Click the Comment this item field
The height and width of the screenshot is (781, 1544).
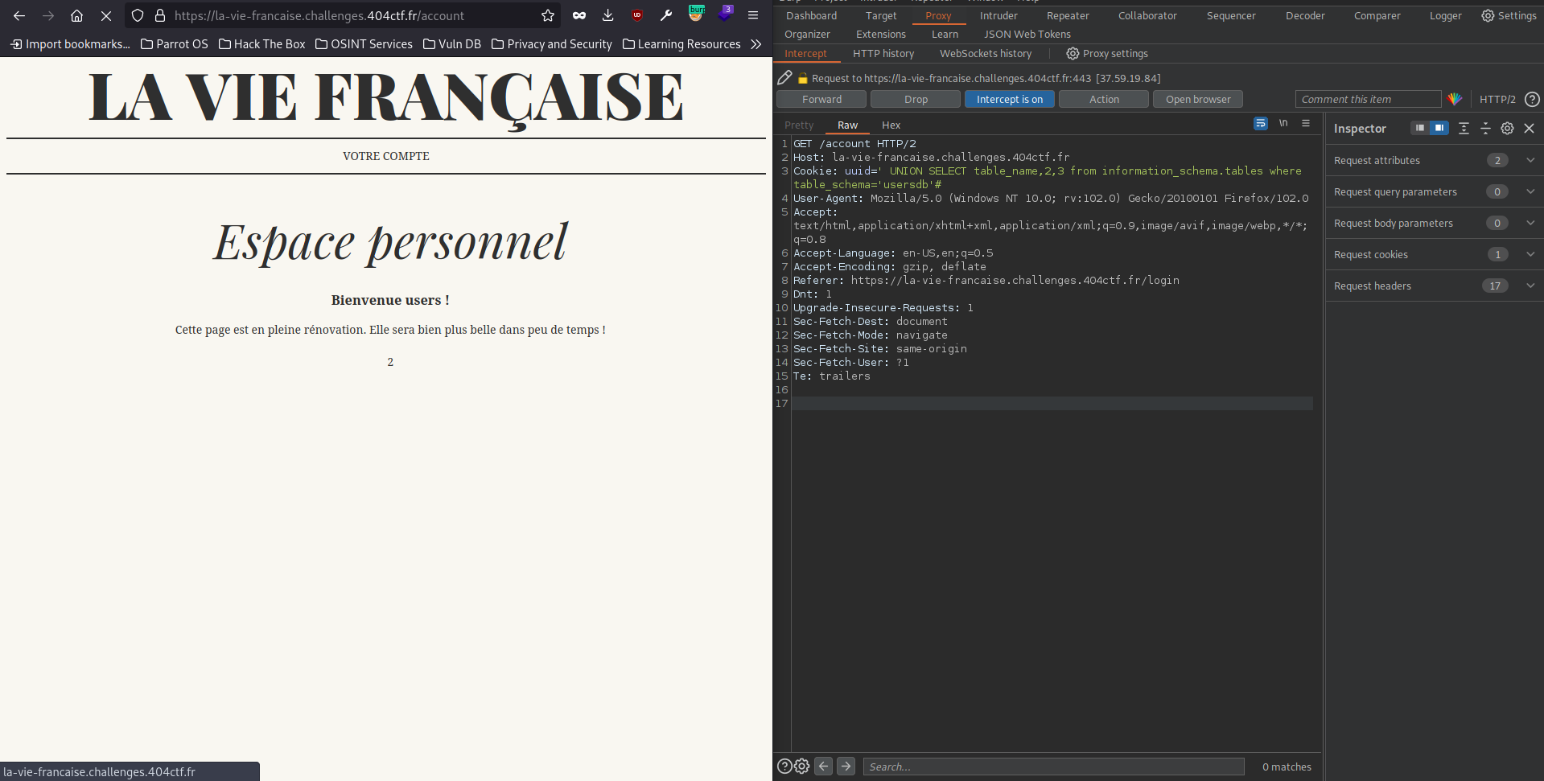(x=1368, y=99)
